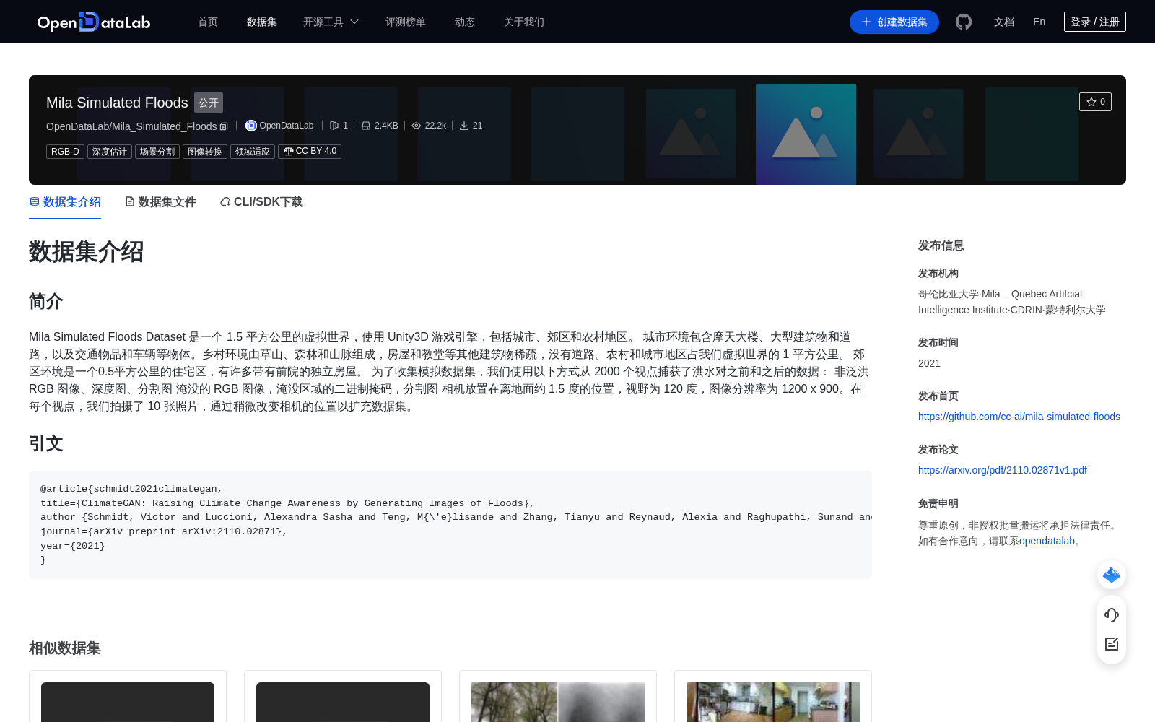Viewport: 1155px width, 722px height.
Task: Open second similar dataset dark thumbnail
Action: 343,702
